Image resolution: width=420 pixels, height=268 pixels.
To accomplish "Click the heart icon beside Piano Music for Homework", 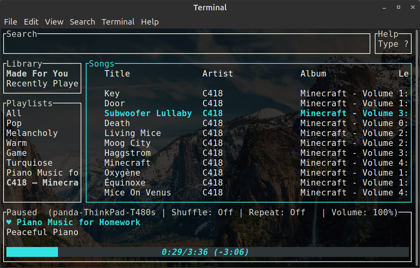I will click(9, 222).
